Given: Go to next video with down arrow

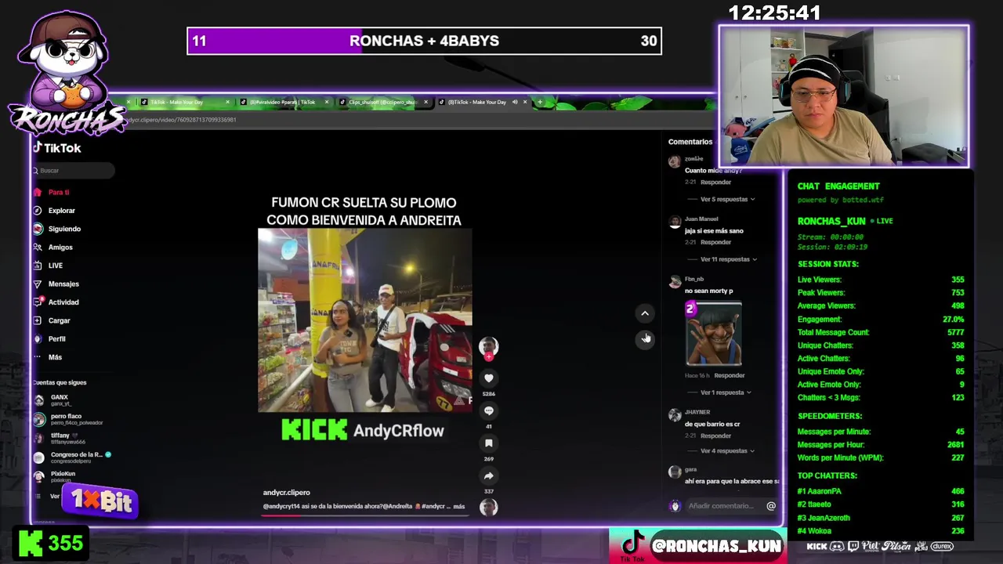Looking at the screenshot, I should [645, 338].
